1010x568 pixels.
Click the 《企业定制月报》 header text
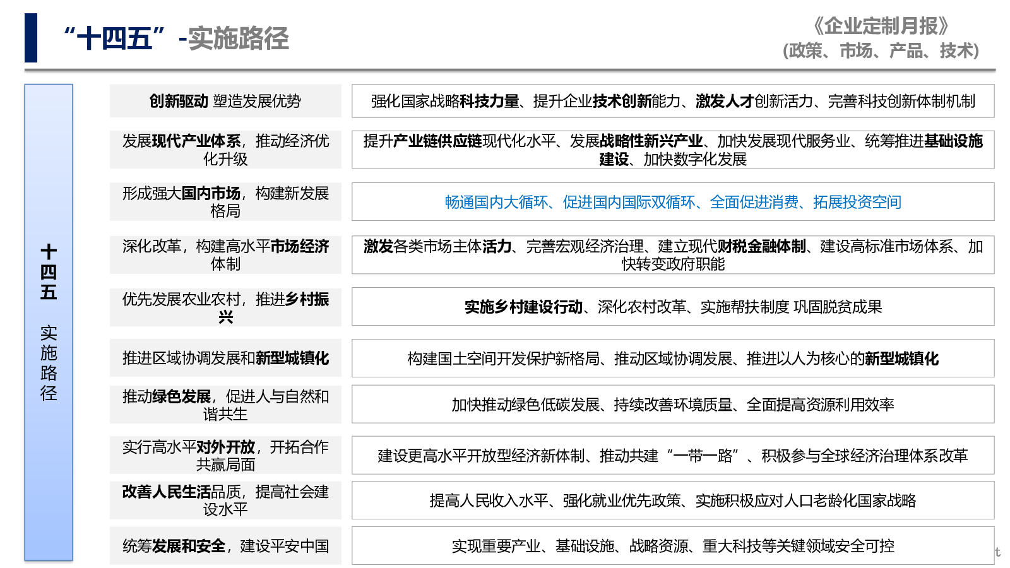coord(881,26)
